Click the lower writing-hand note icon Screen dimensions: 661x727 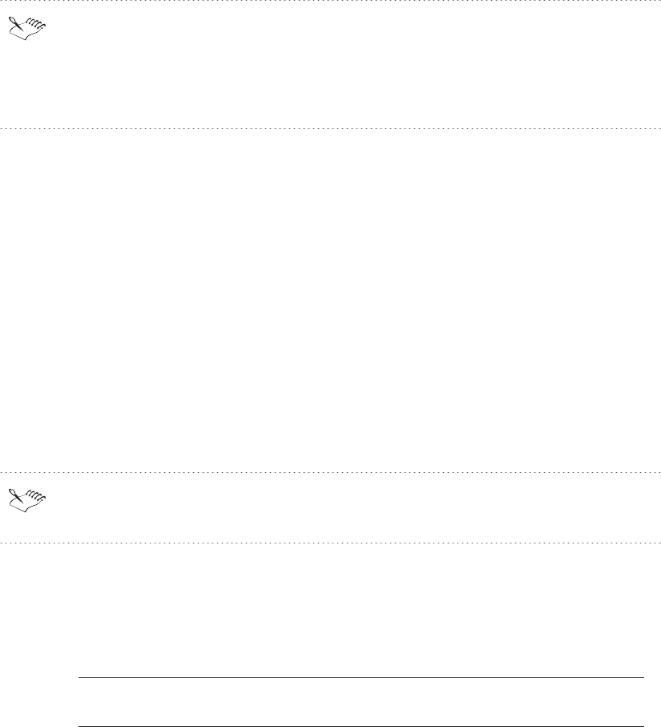point(30,498)
